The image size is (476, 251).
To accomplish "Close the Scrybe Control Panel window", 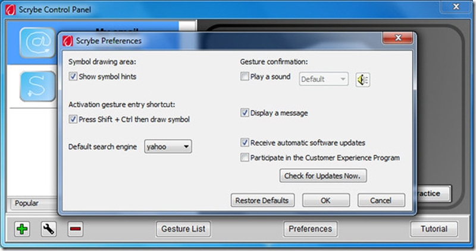I will pos(456,7).
